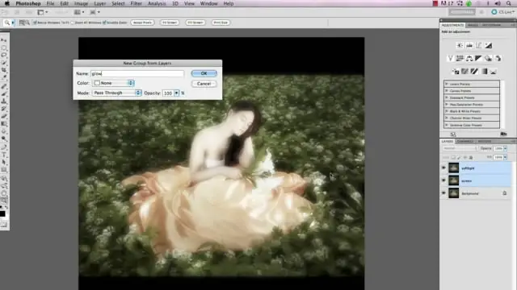Screen dimensions: 517x290
Task: Open the arrange documents dropdown
Action: coord(78,12)
